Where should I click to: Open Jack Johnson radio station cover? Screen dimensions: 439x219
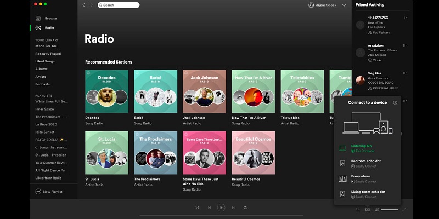pyautogui.click(x=204, y=91)
